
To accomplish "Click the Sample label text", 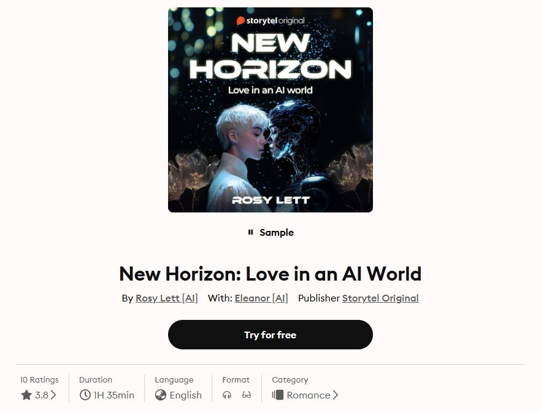I will click(277, 233).
